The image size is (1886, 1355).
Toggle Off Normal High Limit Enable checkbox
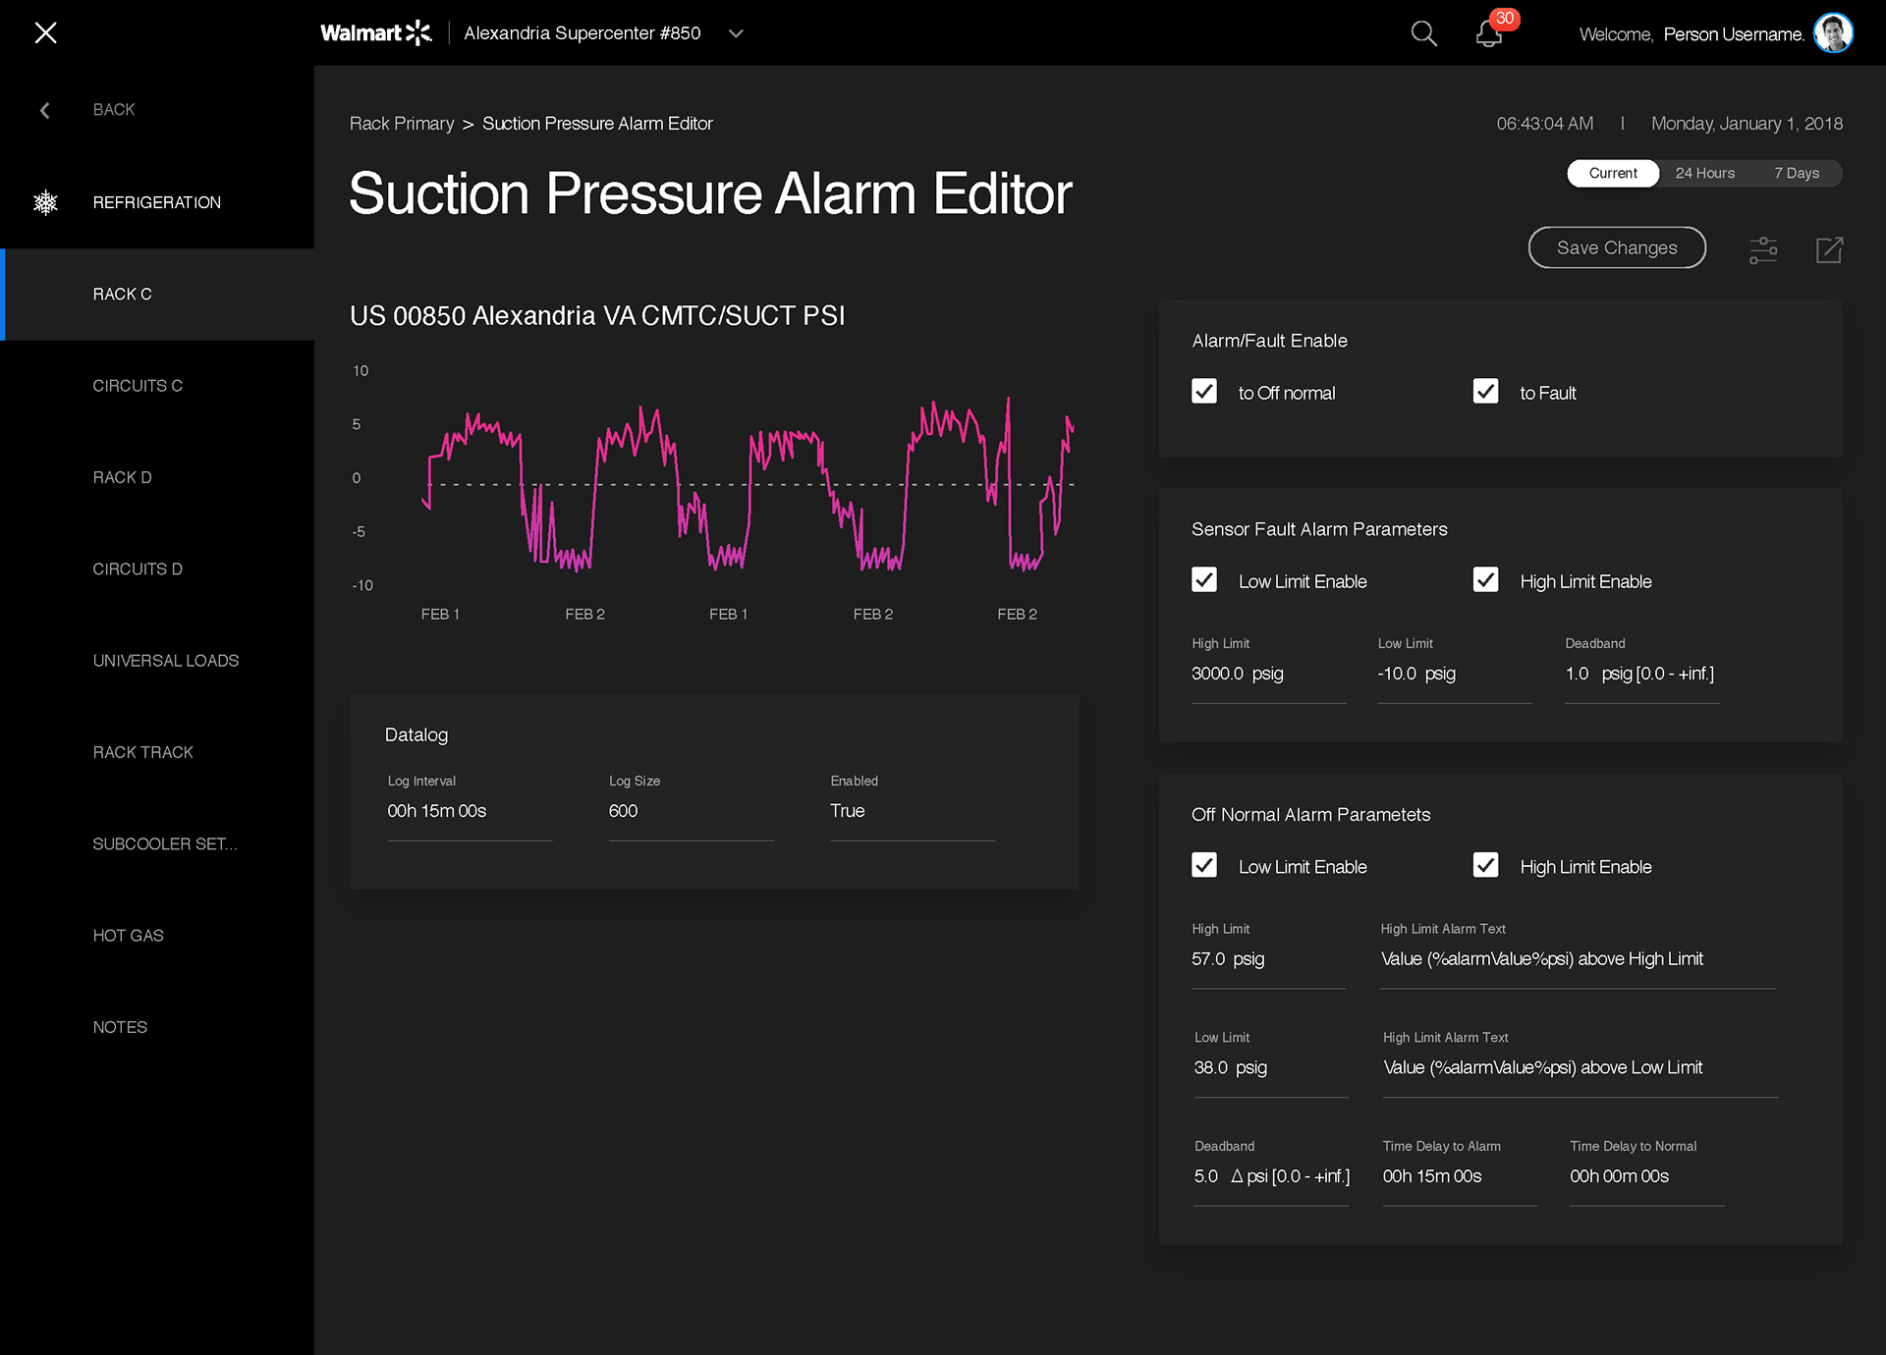click(1486, 865)
